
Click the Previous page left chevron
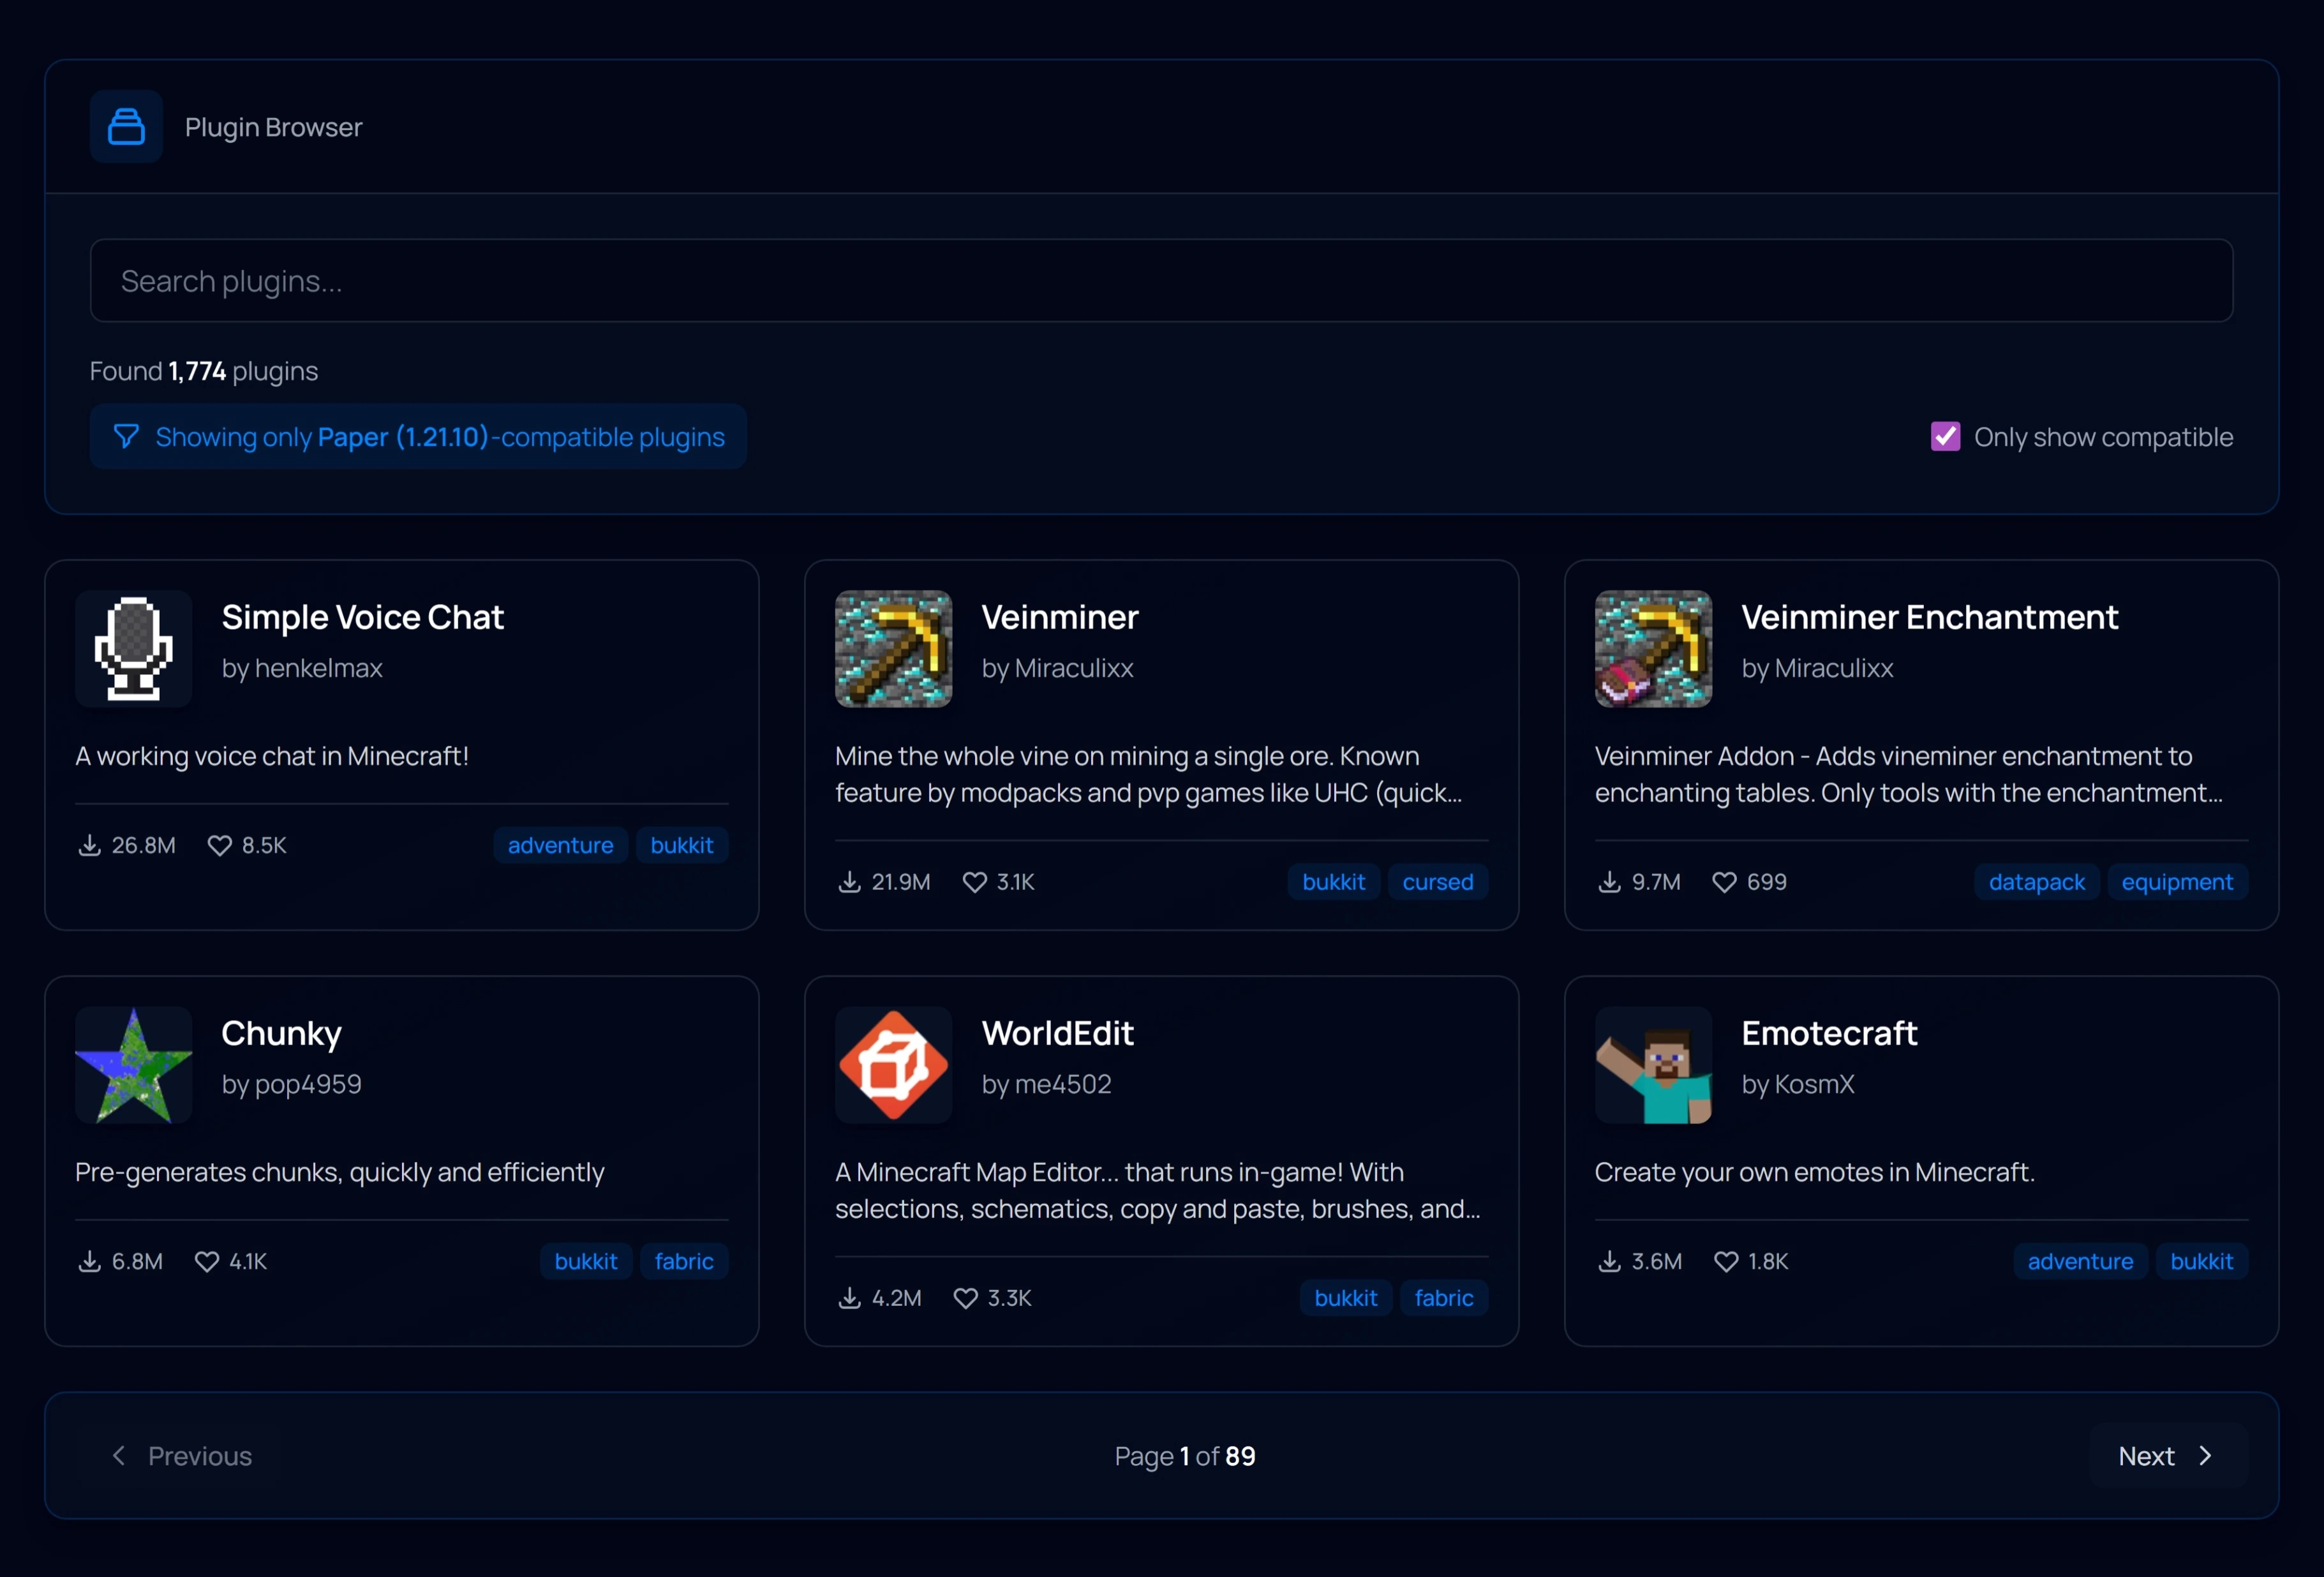click(119, 1456)
